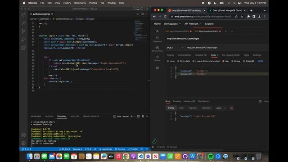Open the JavaScript language mode selector
Viewport: 288px width, 162px height.
click(x=105, y=149)
